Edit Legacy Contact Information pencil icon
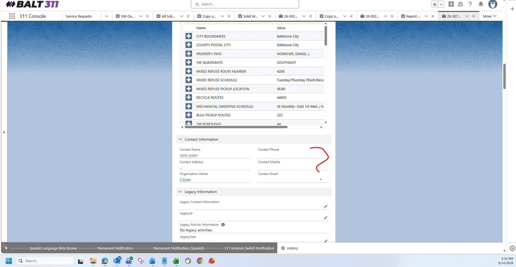The image size is (516, 267). click(x=326, y=207)
